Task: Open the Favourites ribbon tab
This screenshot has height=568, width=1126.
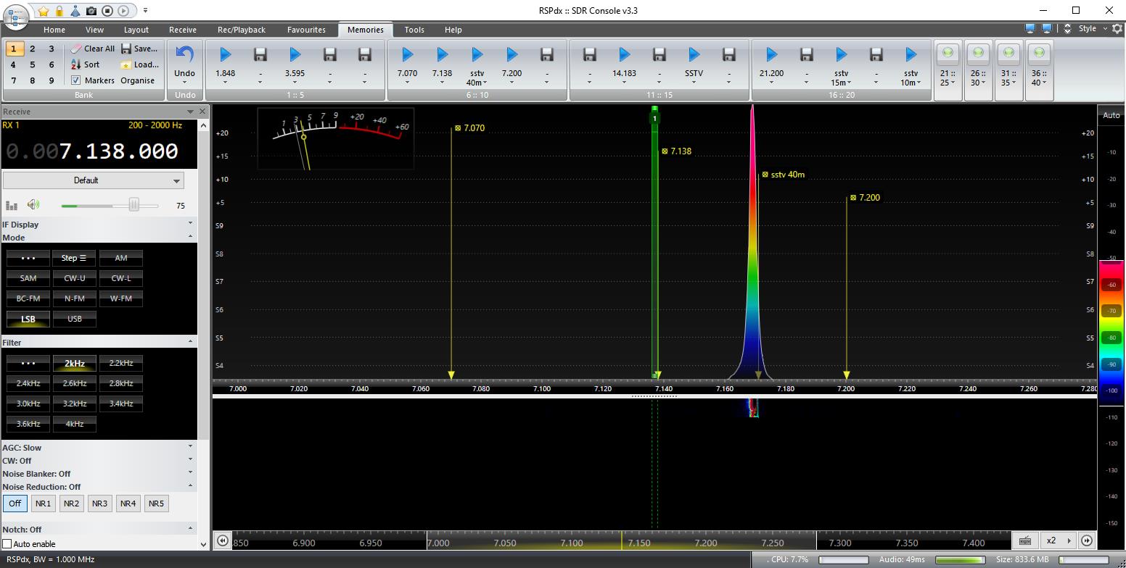Action: coord(305,30)
